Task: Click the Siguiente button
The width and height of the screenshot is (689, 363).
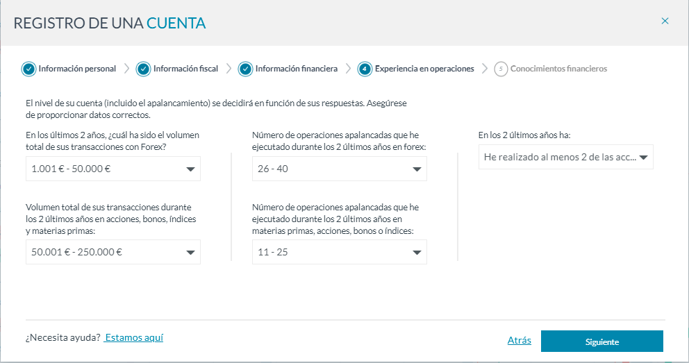Action: [x=602, y=341]
